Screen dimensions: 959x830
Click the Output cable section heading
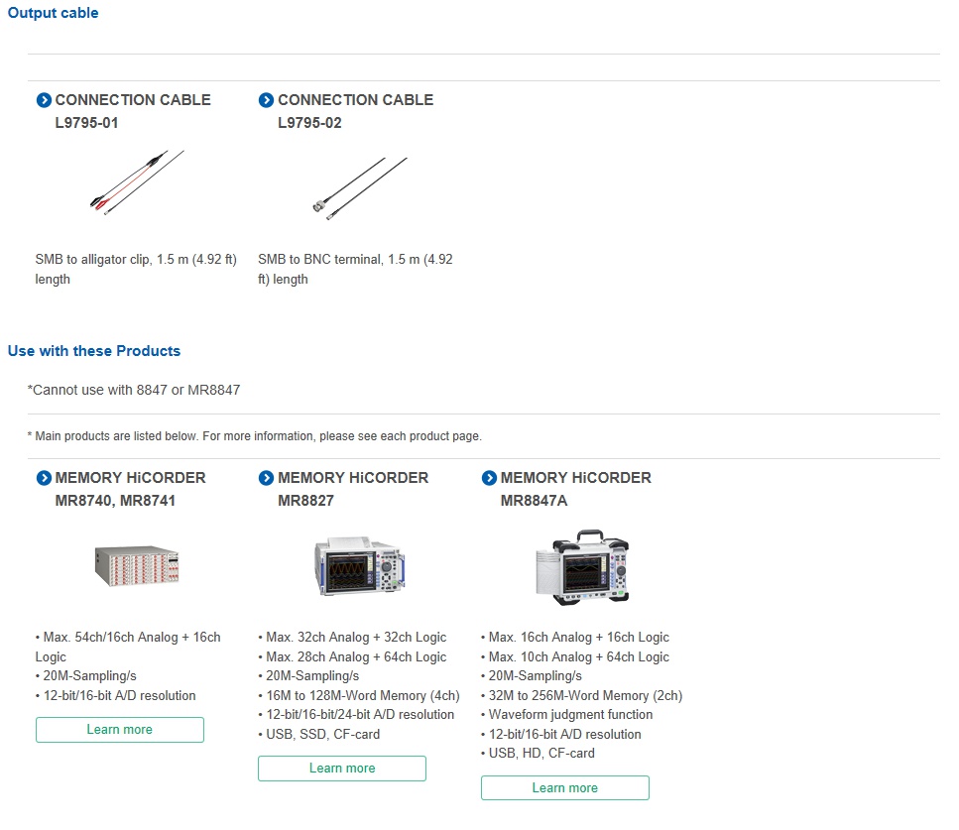[x=54, y=13]
